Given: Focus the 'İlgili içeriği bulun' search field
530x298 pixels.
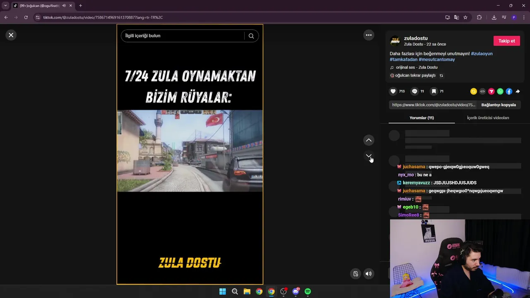Looking at the screenshot, I should pyautogui.click(x=182, y=36).
